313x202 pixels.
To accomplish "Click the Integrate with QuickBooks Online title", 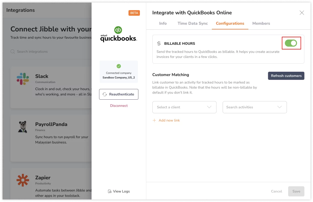I will pos(192,13).
